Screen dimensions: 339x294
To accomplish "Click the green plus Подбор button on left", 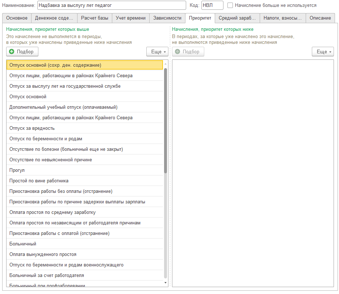I will point(22,52).
